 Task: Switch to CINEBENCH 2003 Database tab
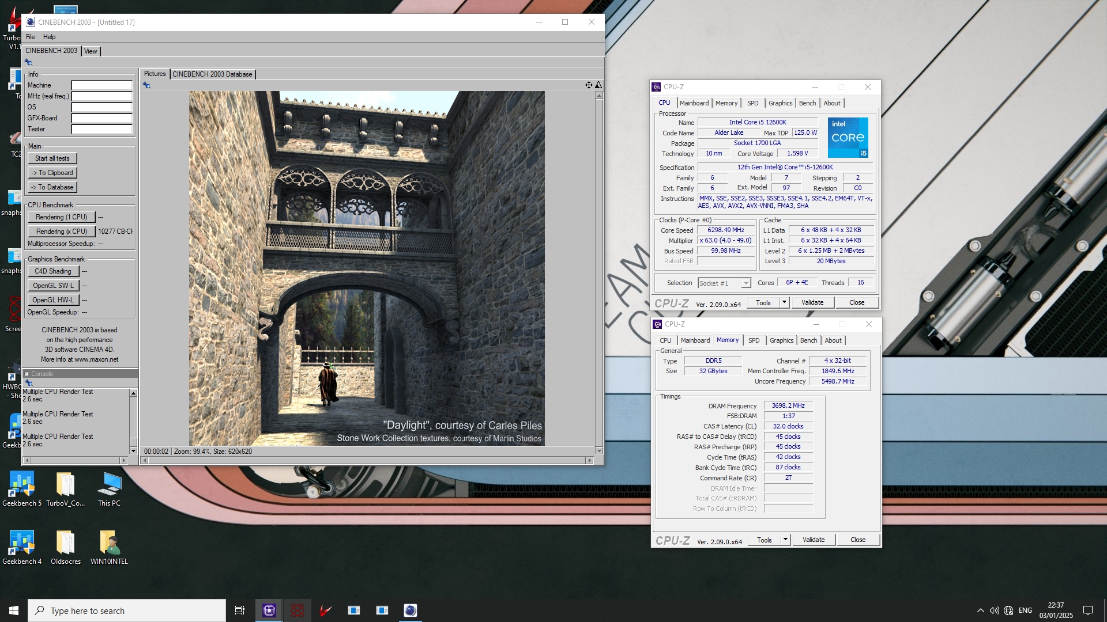click(212, 74)
